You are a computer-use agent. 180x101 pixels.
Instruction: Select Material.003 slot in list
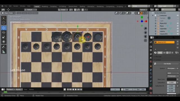click(164, 42)
